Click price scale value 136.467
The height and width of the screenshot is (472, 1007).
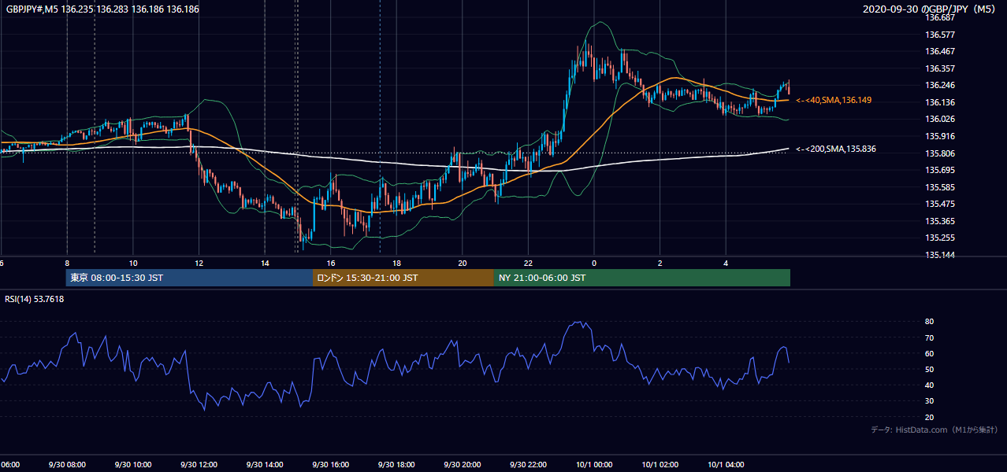coord(939,51)
